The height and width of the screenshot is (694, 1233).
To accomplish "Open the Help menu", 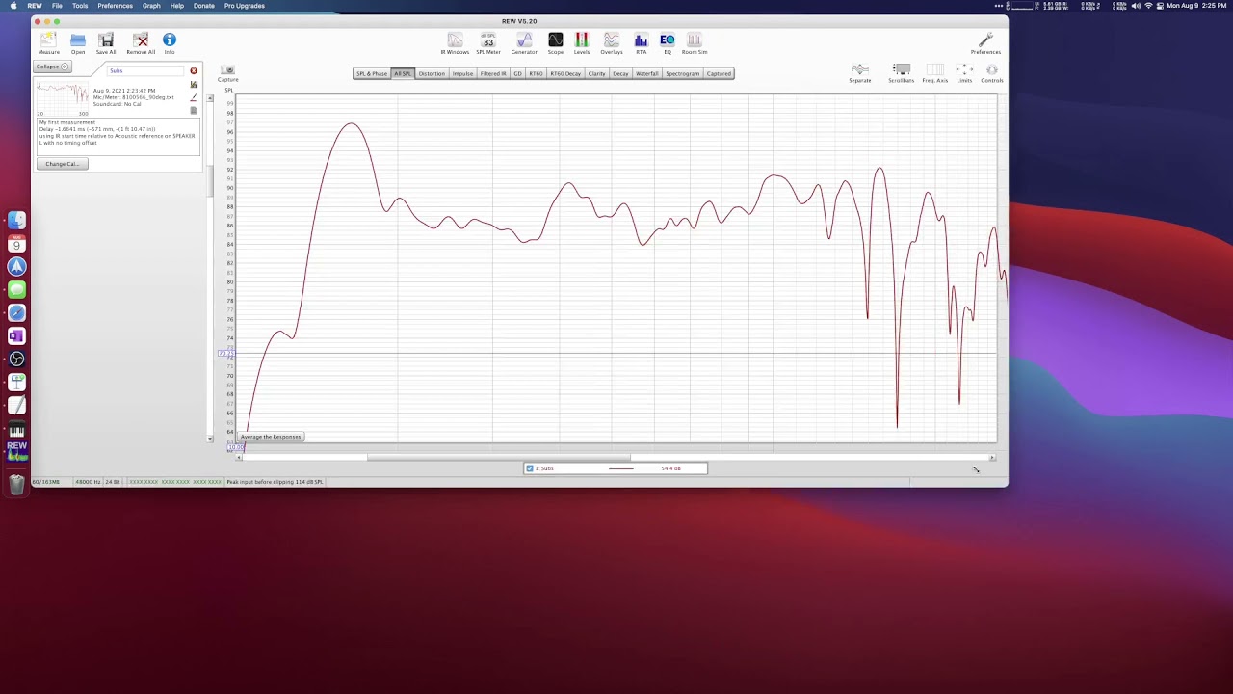I will click(177, 6).
